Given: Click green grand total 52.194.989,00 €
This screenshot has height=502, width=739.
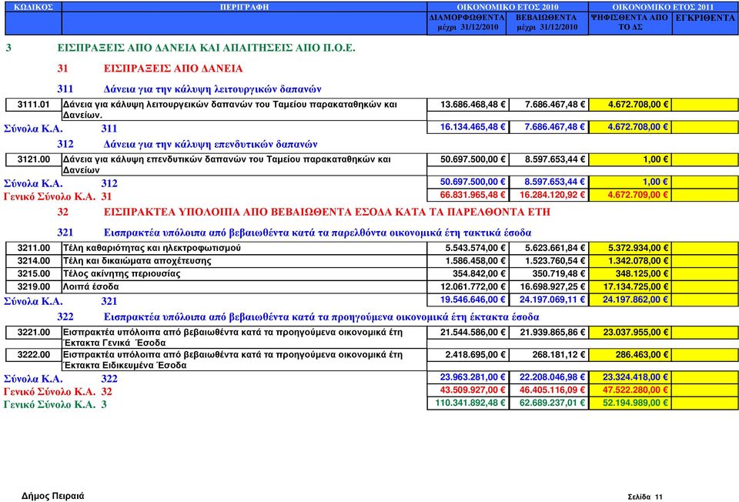Looking at the screenshot, I should coord(630,403).
